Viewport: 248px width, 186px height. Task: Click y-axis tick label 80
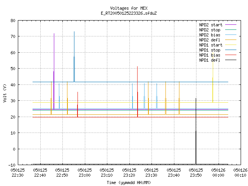13,21
